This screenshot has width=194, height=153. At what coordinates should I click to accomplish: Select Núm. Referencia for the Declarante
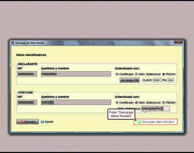(x=136, y=74)
